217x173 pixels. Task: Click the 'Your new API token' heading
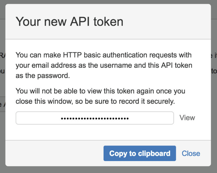point(69,22)
